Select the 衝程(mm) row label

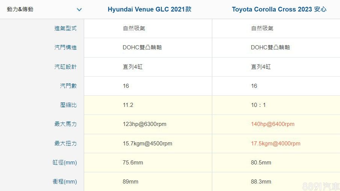(x=65, y=182)
